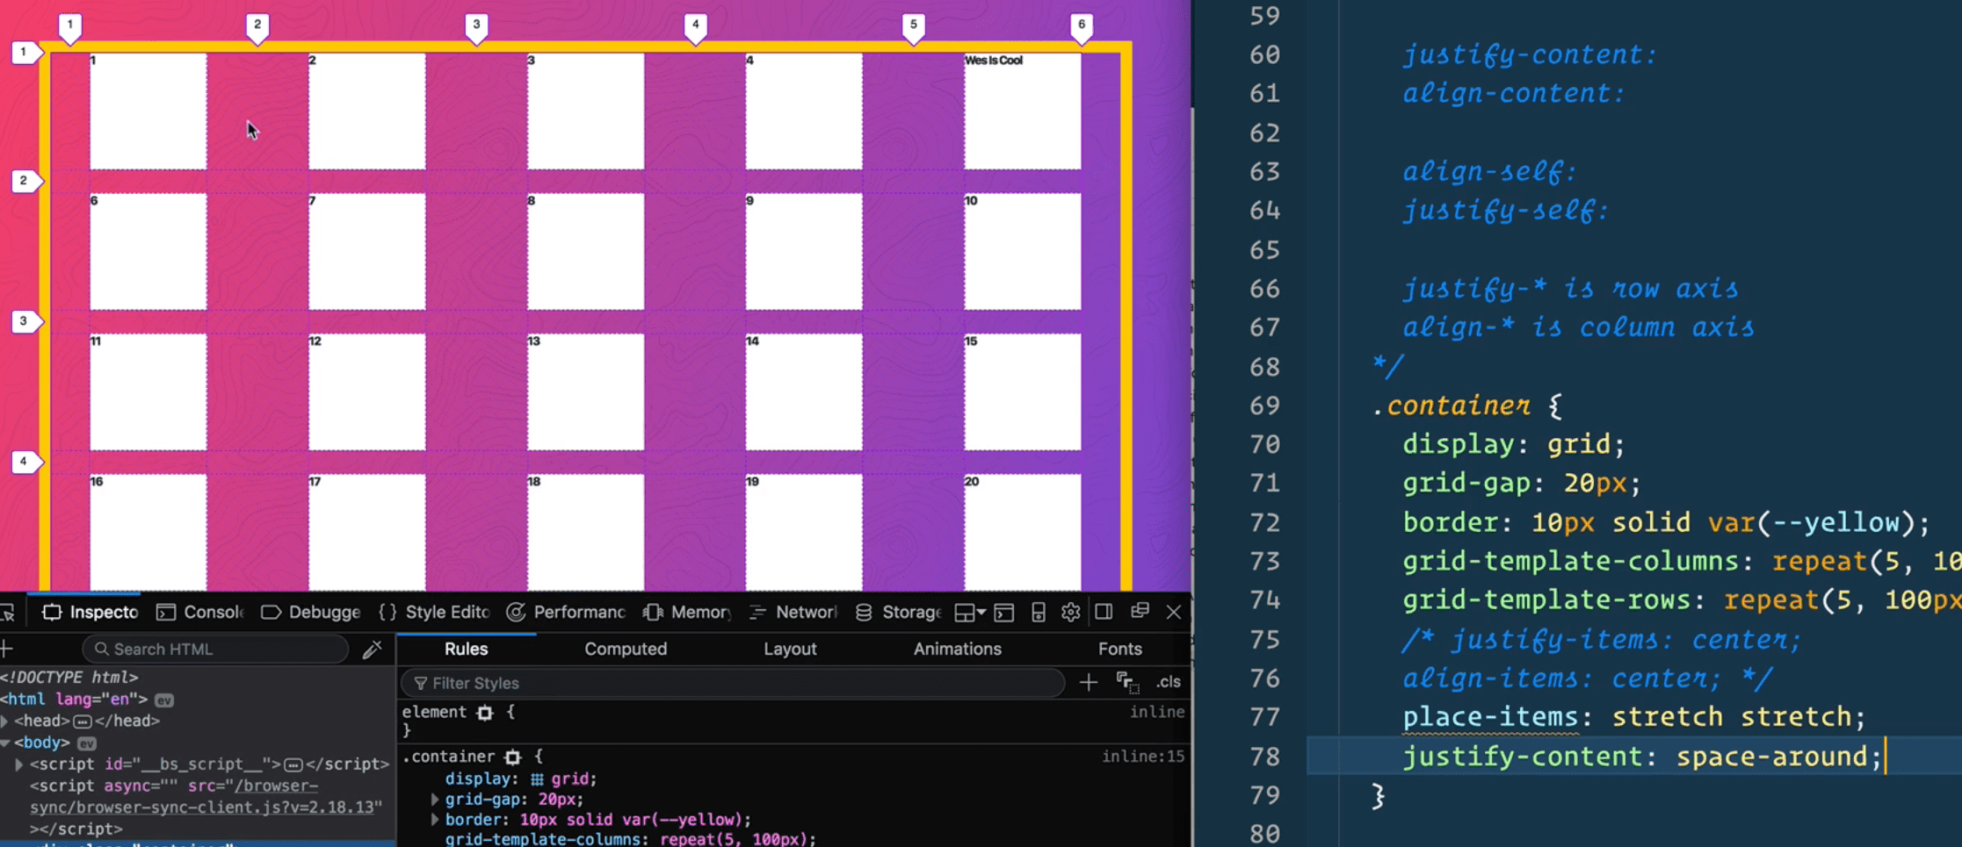Focus the Filter Styles input
The height and width of the screenshot is (847, 1962).
tap(734, 683)
